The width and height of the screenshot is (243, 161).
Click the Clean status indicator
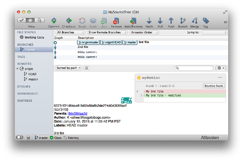(x=56, y=138)
